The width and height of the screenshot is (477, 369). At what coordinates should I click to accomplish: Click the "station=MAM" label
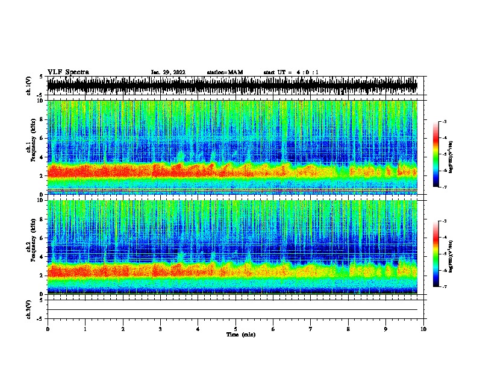[x=225, y=72]
